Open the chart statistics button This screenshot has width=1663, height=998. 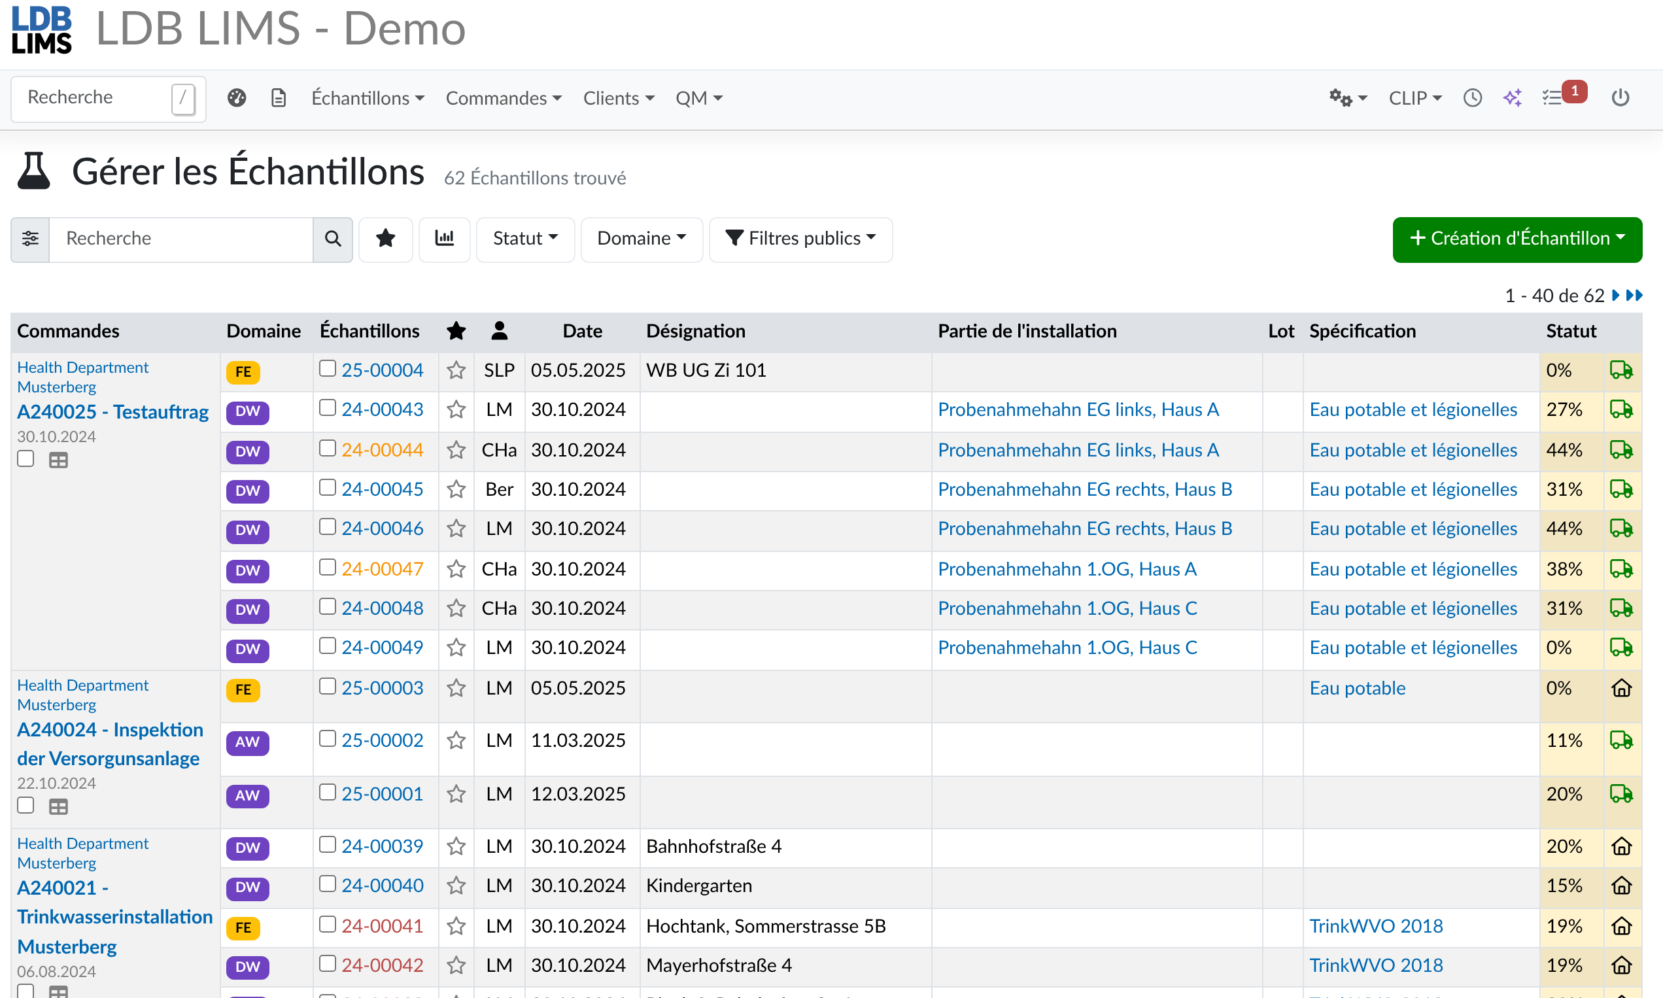pyautogui.click(x=445, y=239)
